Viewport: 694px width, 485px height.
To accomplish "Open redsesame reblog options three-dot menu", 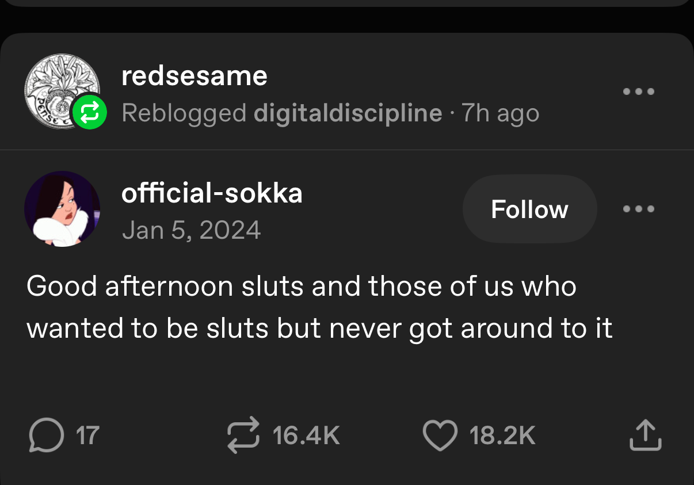I will tap(639, 91).
